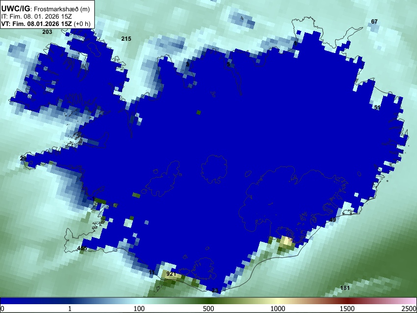Click the map value label 23

pyautogui.click(x=215, y=290)
